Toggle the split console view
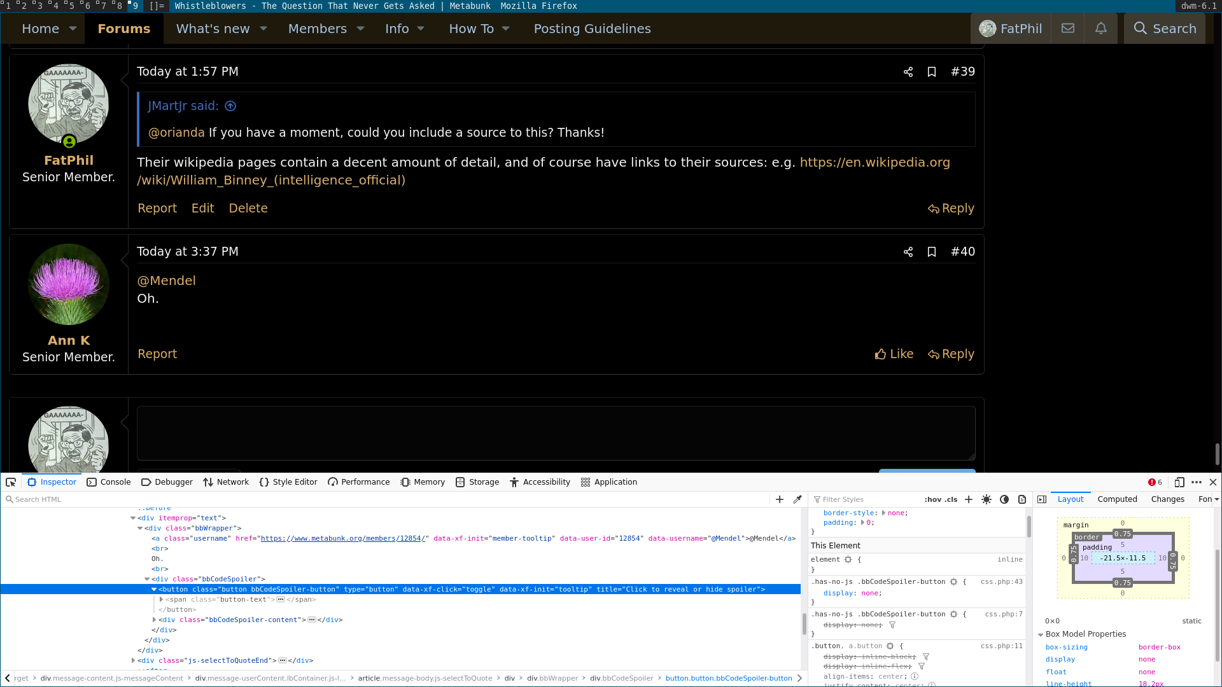1222x687 pixels. (1043, 499)
